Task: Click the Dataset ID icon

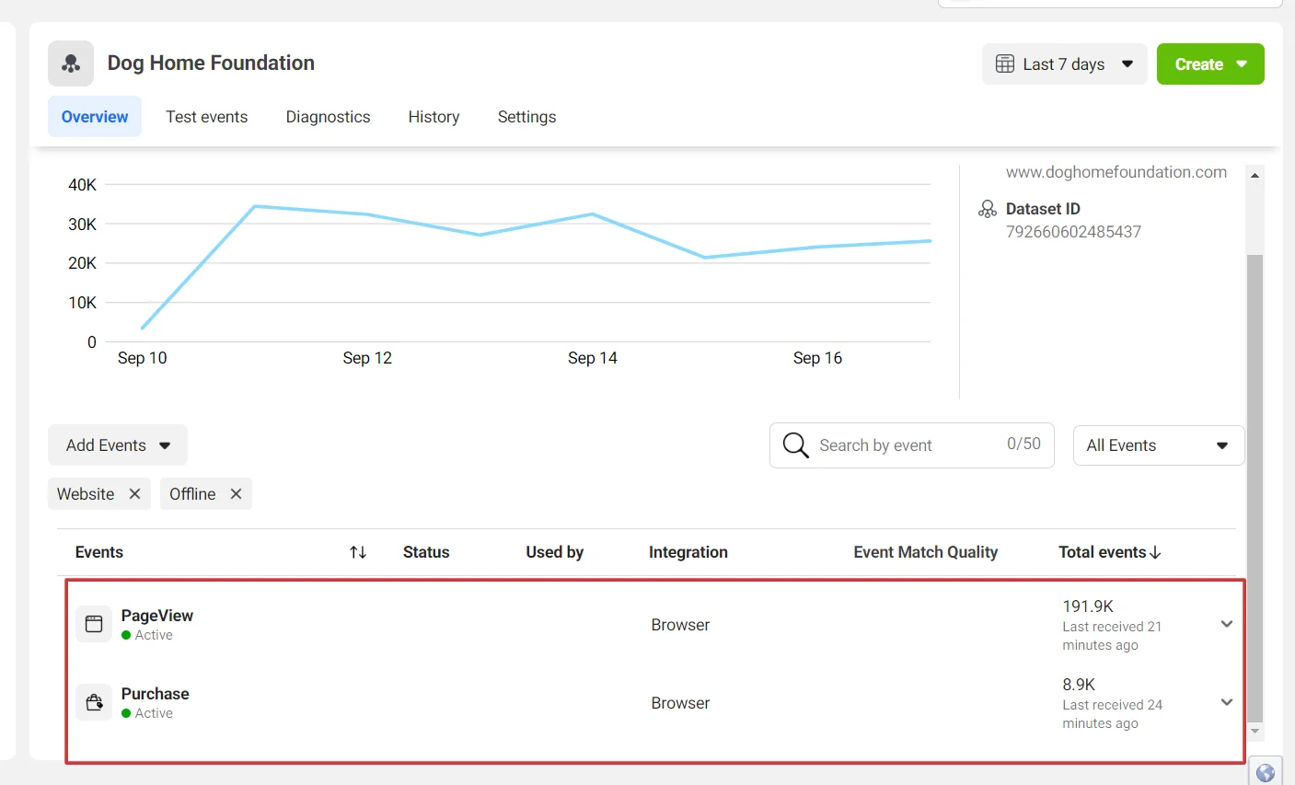Action: pyautogui.click(x=987, y=209)
